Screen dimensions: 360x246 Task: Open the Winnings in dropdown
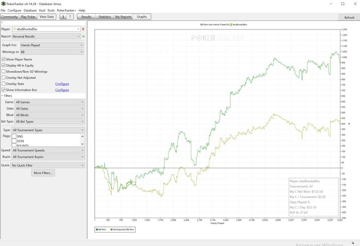pyautogui.click(x=52, y=52)
